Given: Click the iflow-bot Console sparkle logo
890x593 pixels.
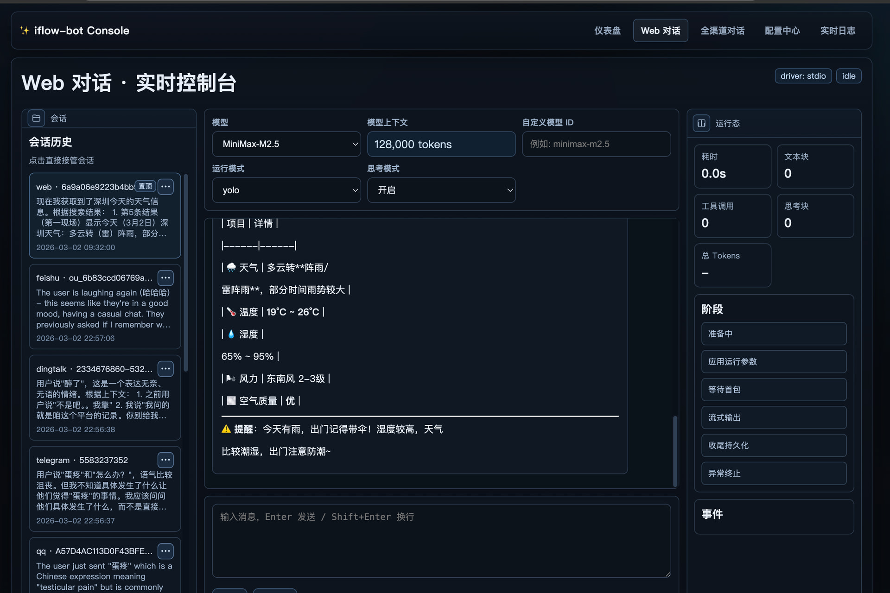Looking at the screenshot, I should (25, 31).
